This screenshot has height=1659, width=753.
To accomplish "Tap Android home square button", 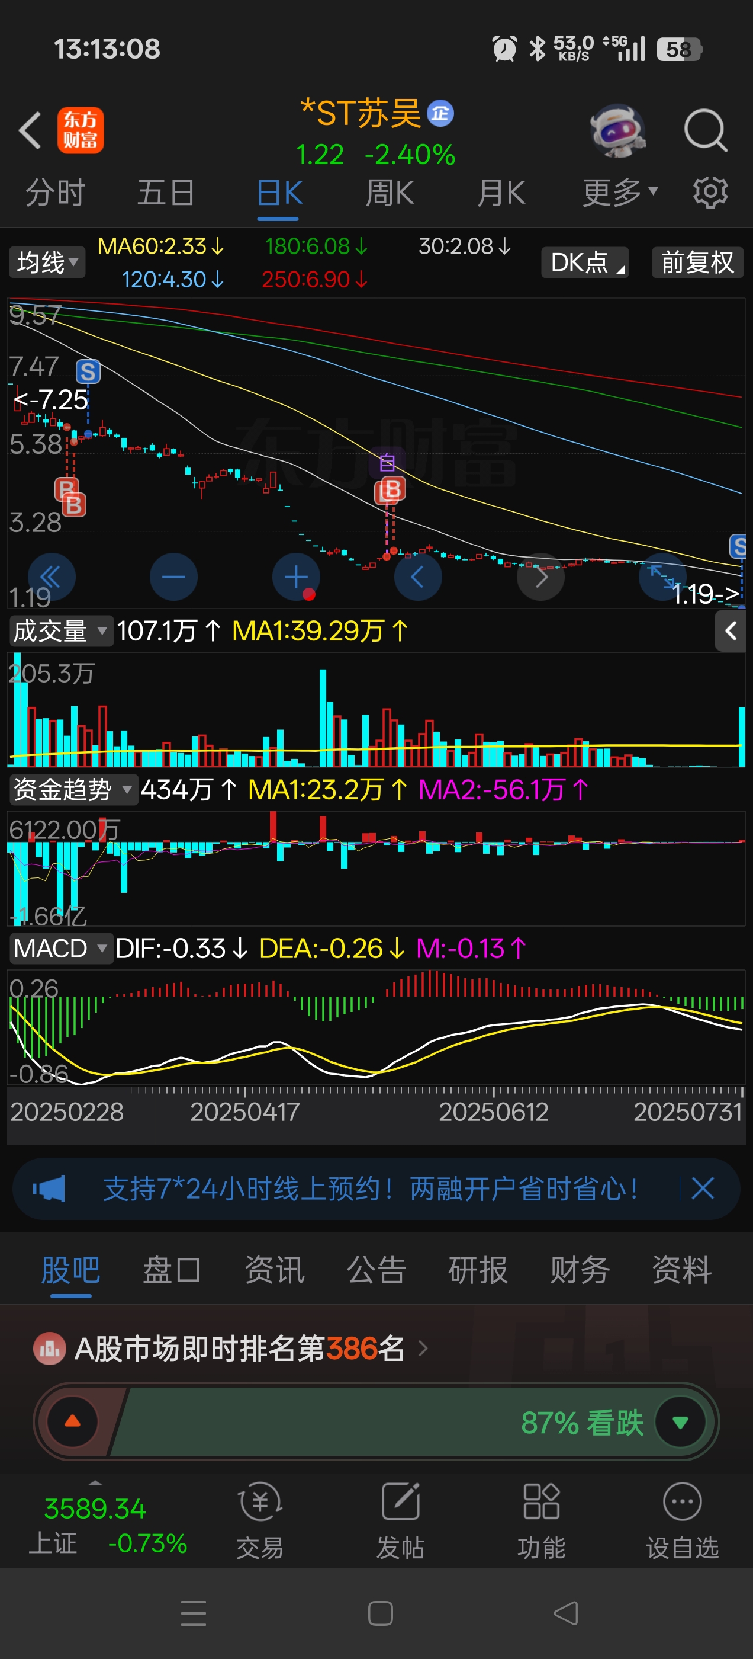I will pyautogui.click(x=381, y=1613).
